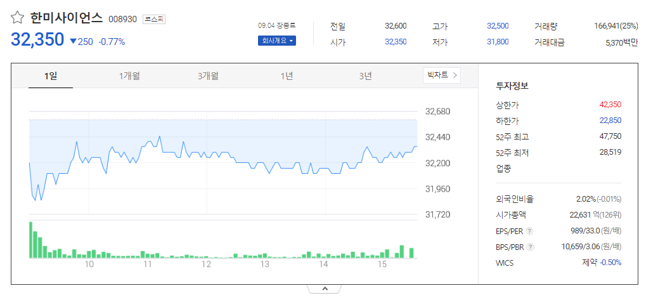Switch to the 1개월 chart tab
Image resolution: width=658 pixels, height=300 pixels.
pos(129,76)
